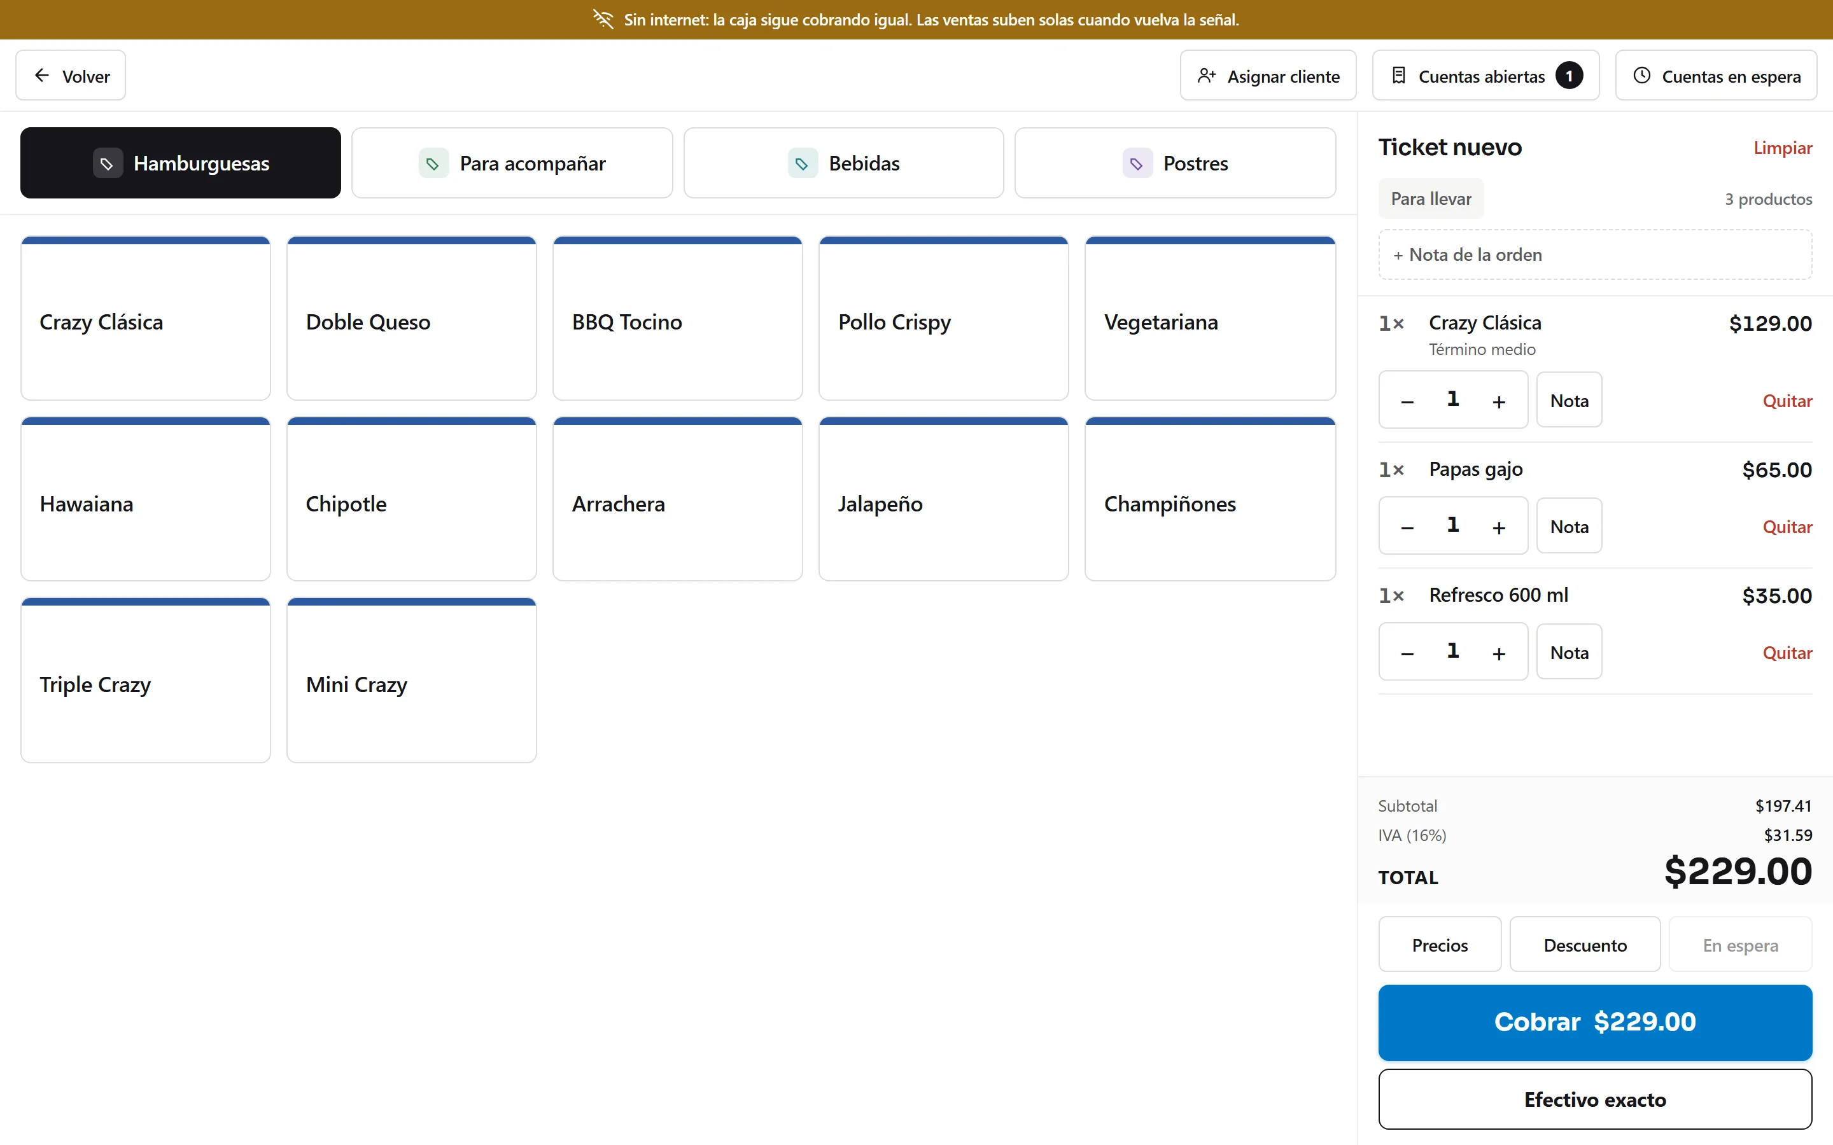Image resolution: width=1833 pixels, height=1145 pixels.
Task: Add Mini Crazy burger
Action: (x=411, y=680)
